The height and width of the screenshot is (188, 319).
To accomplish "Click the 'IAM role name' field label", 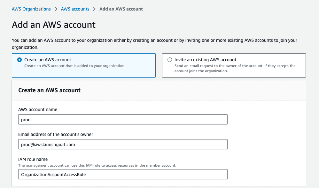I will [x=33, y=159].
